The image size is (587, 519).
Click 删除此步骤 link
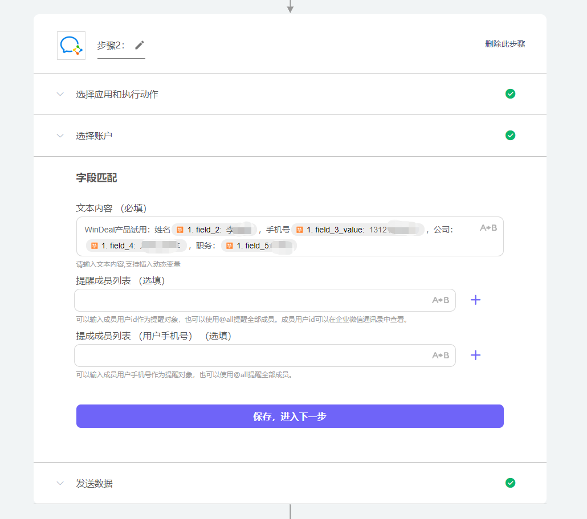pos(505,44)
